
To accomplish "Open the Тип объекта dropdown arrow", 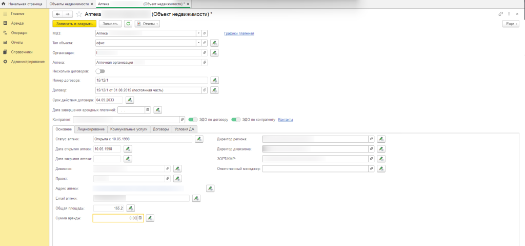I will [x=198, y=43].
